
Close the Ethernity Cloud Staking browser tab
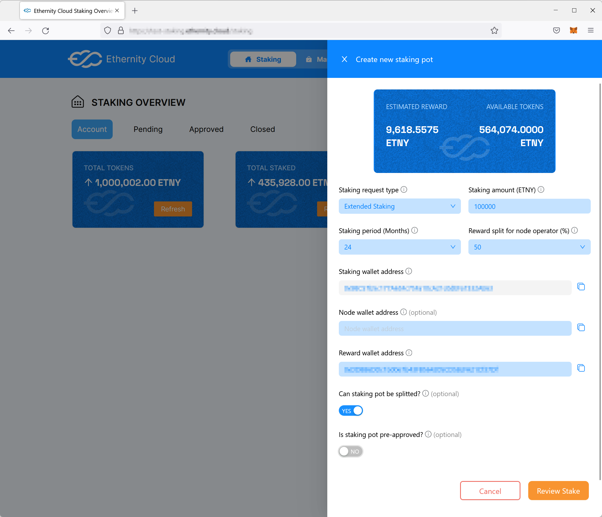tap(117, 11)
